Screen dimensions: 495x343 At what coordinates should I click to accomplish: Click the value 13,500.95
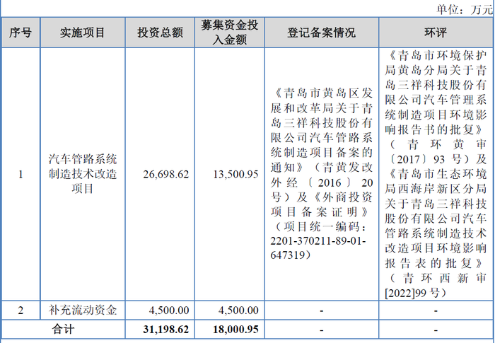coord(235,175)
